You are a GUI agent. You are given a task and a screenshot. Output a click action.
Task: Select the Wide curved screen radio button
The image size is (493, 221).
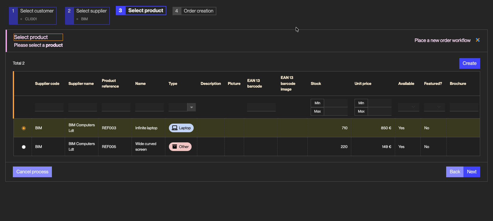coord(24,147)
